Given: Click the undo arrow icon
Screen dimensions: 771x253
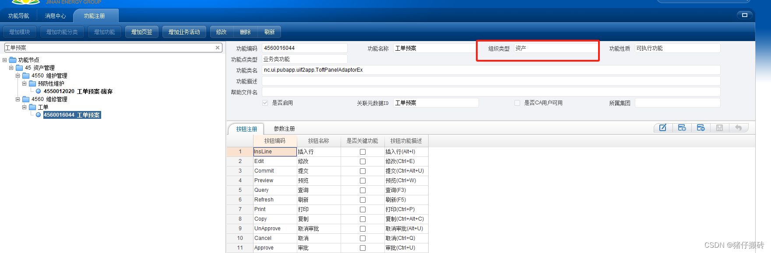Looking at the screenshot, I should click(739, 128).
